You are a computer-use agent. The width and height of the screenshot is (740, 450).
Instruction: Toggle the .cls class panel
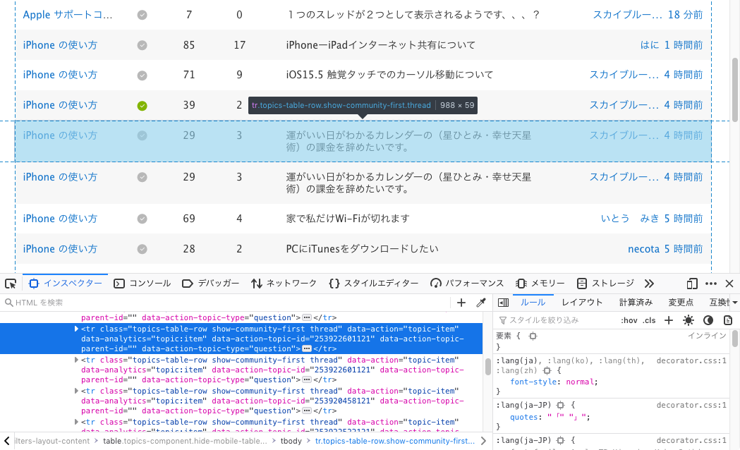tap(649, 320)
